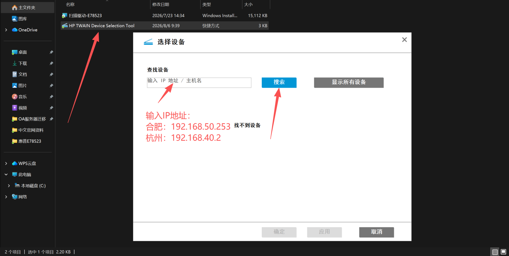Click the 取消 button
This screenshot has width=509, height=256.
[377, 232]
